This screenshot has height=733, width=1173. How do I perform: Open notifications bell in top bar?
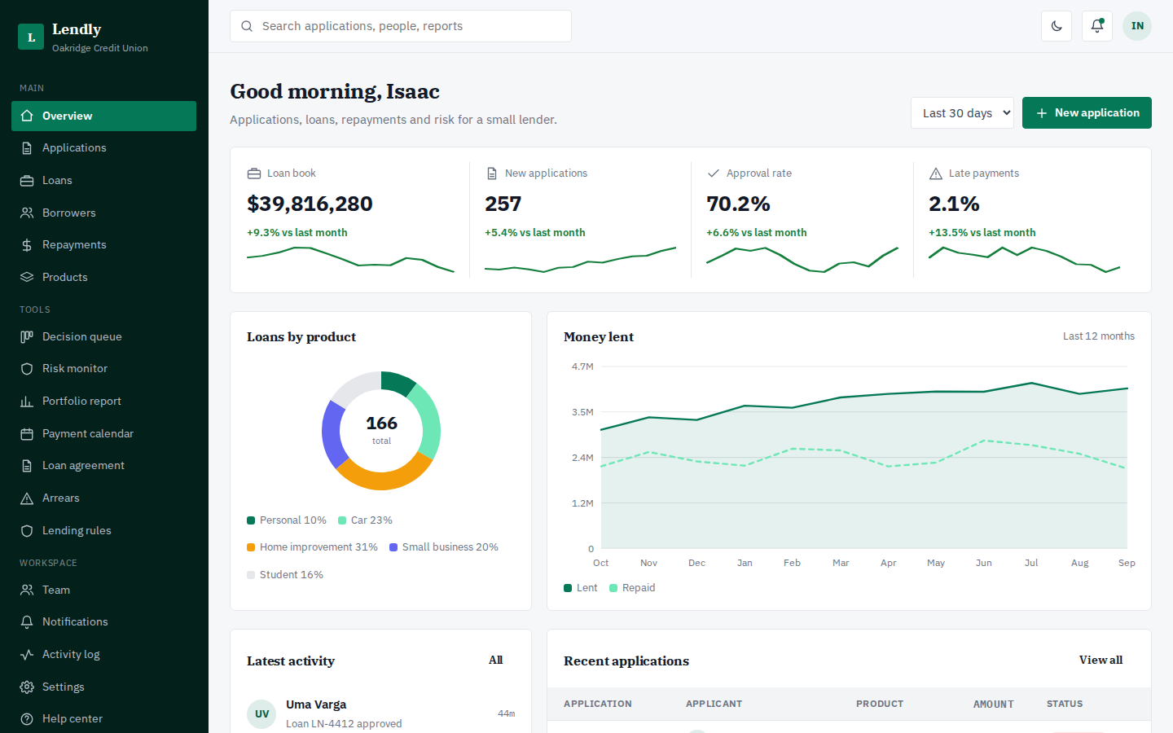coord(1097,26)
